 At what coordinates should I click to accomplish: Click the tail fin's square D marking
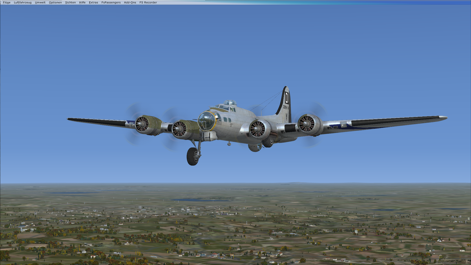click(x=287, y=97)
